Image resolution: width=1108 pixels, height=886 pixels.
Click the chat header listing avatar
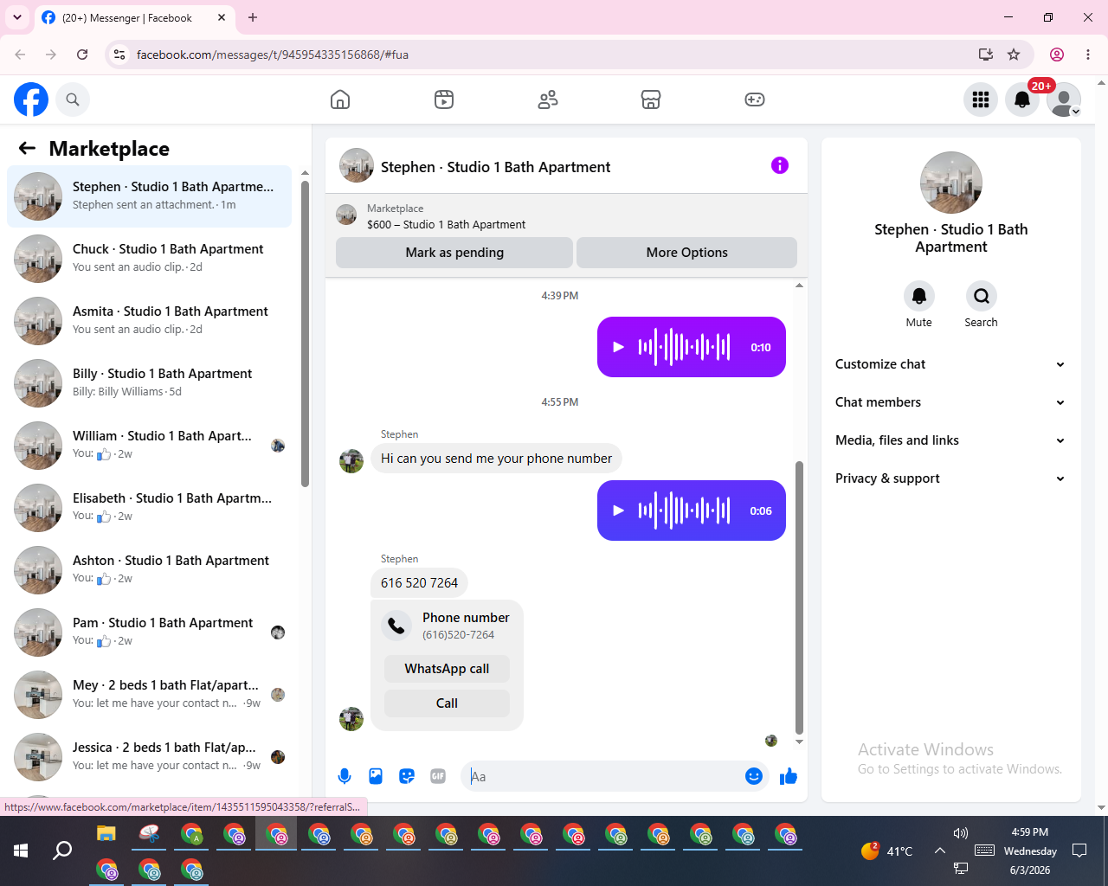click(x=357, y=165)
